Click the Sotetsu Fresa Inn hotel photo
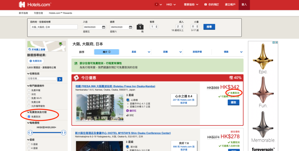299x151 pixels. 100,107
